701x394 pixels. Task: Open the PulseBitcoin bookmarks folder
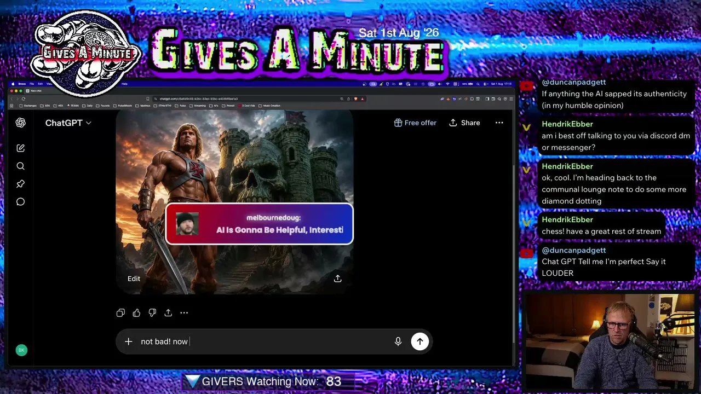tap(123, 106)
